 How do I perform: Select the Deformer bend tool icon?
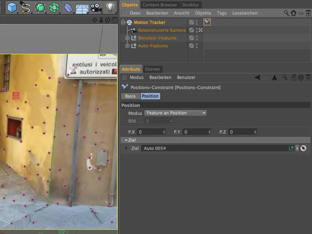click(x=68, y=7)
